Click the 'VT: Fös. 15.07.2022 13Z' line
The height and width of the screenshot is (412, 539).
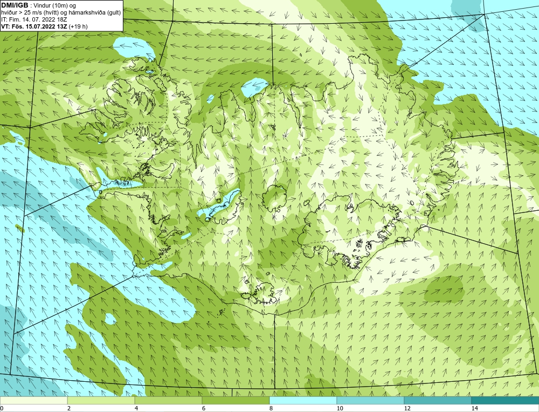[34, 26]
